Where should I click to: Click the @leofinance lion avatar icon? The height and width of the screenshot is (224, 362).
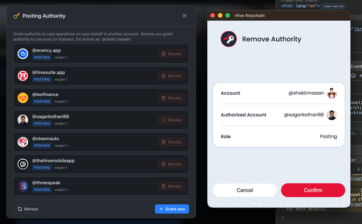[x=23, y=98]
